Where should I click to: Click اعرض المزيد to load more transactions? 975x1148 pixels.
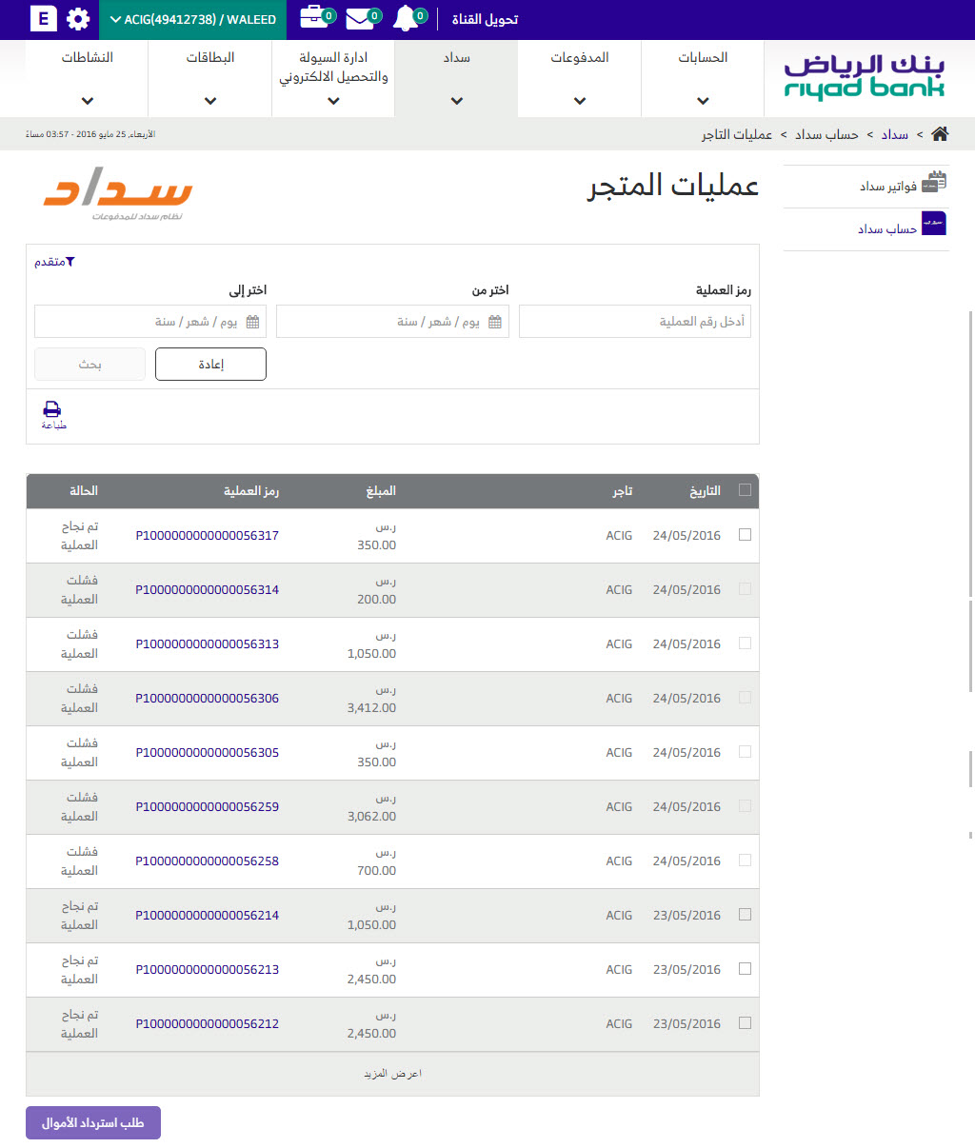(392, 1073)
